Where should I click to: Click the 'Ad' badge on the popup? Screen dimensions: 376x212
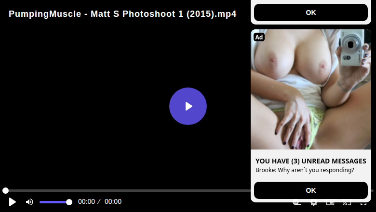[259, 37]
